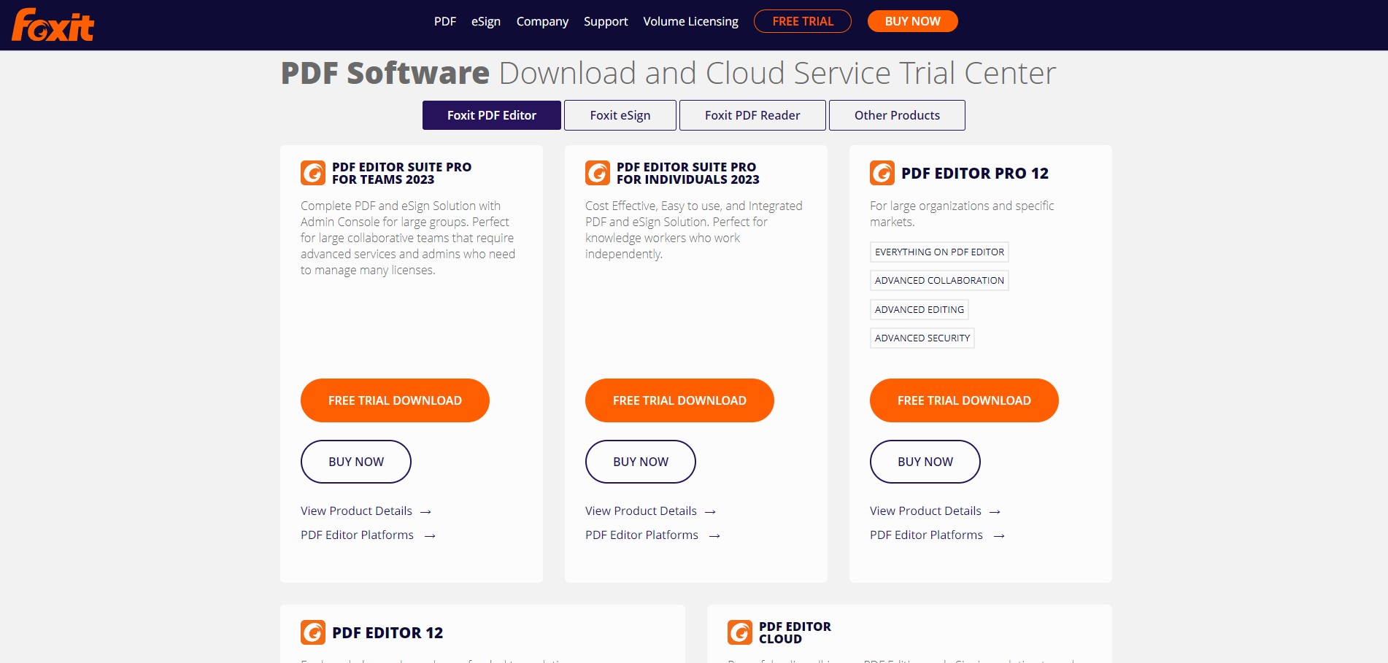Viewport: 1388px width, 663px height.
Task: Open the eSign navigation menu
Action: pos(486,21)
